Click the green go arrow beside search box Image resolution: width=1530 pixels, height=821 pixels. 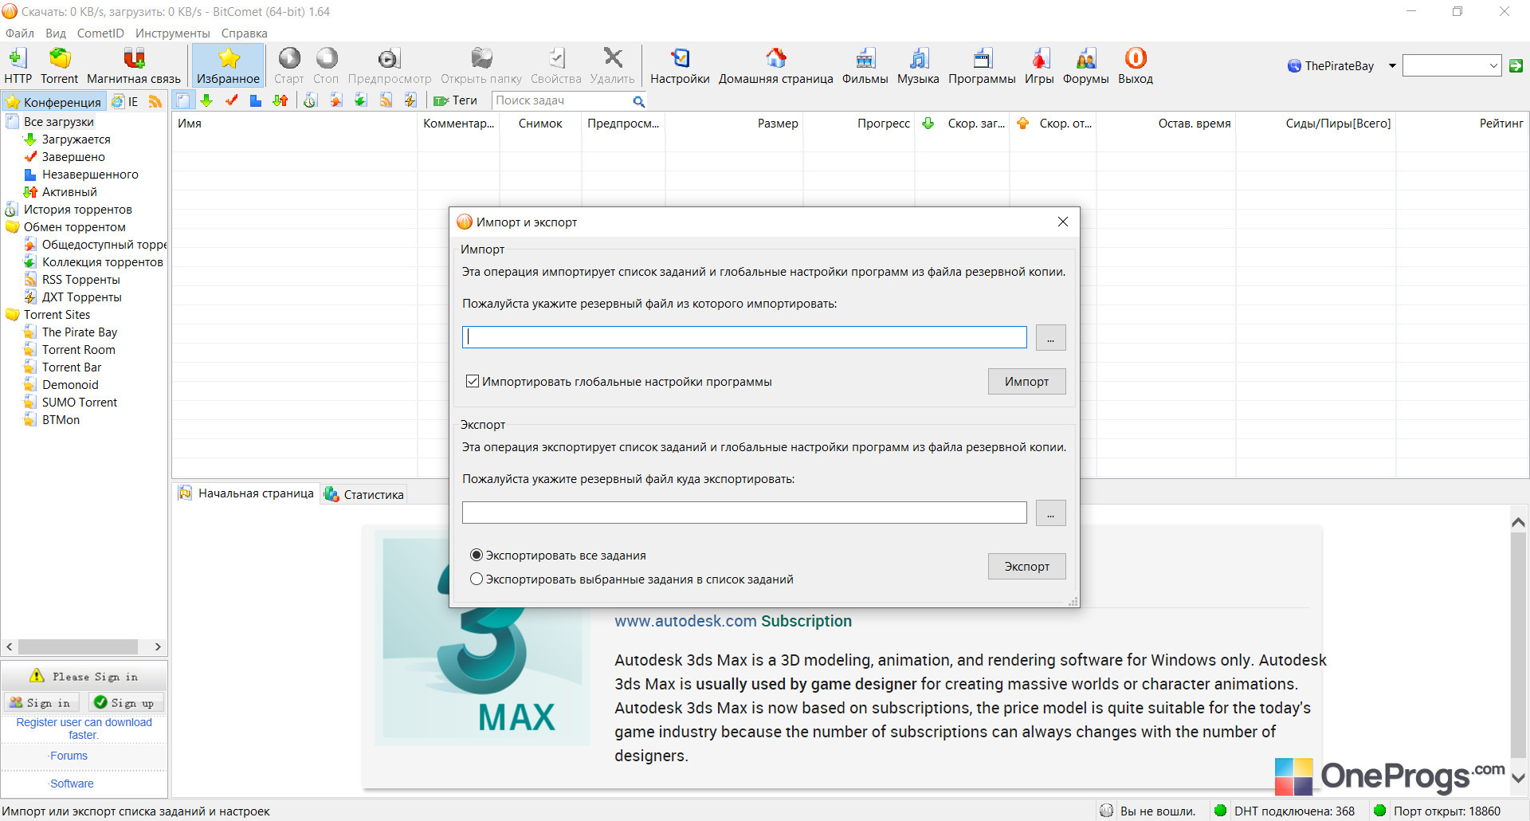click(1516, 66)
